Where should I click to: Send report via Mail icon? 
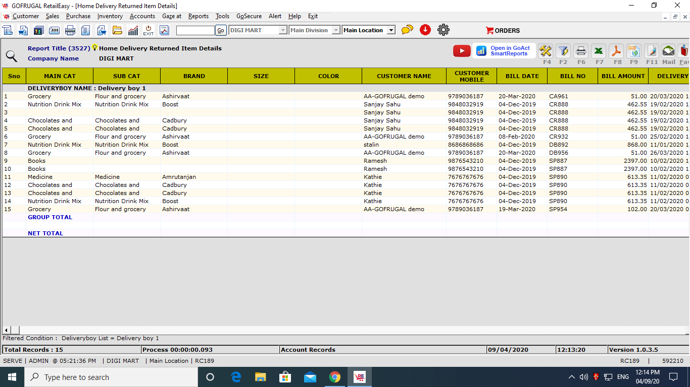point(668,51)
